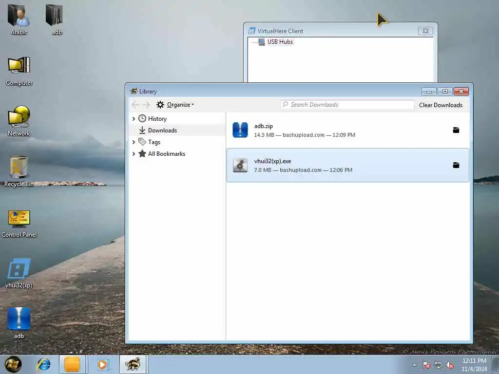499x374 pixels.
Task: Click the Clear Downloads button
Action: [x=441, y=105]
